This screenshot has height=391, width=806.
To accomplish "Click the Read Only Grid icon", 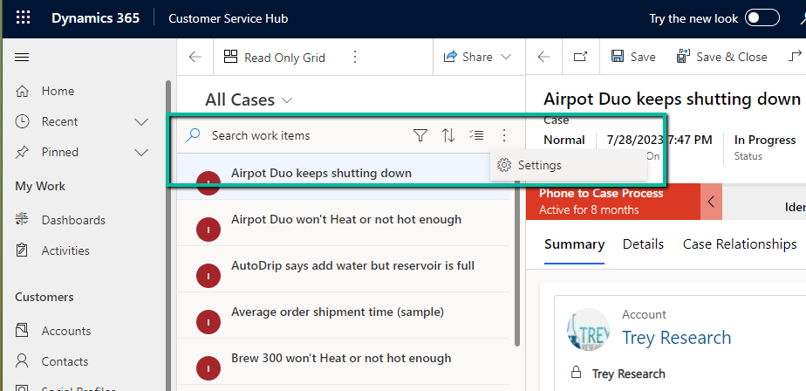I will [231, 57].
